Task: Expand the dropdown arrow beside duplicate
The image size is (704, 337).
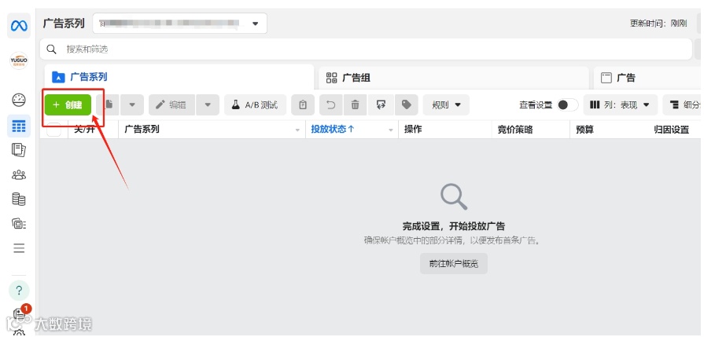Action: (x=132, y=104)
